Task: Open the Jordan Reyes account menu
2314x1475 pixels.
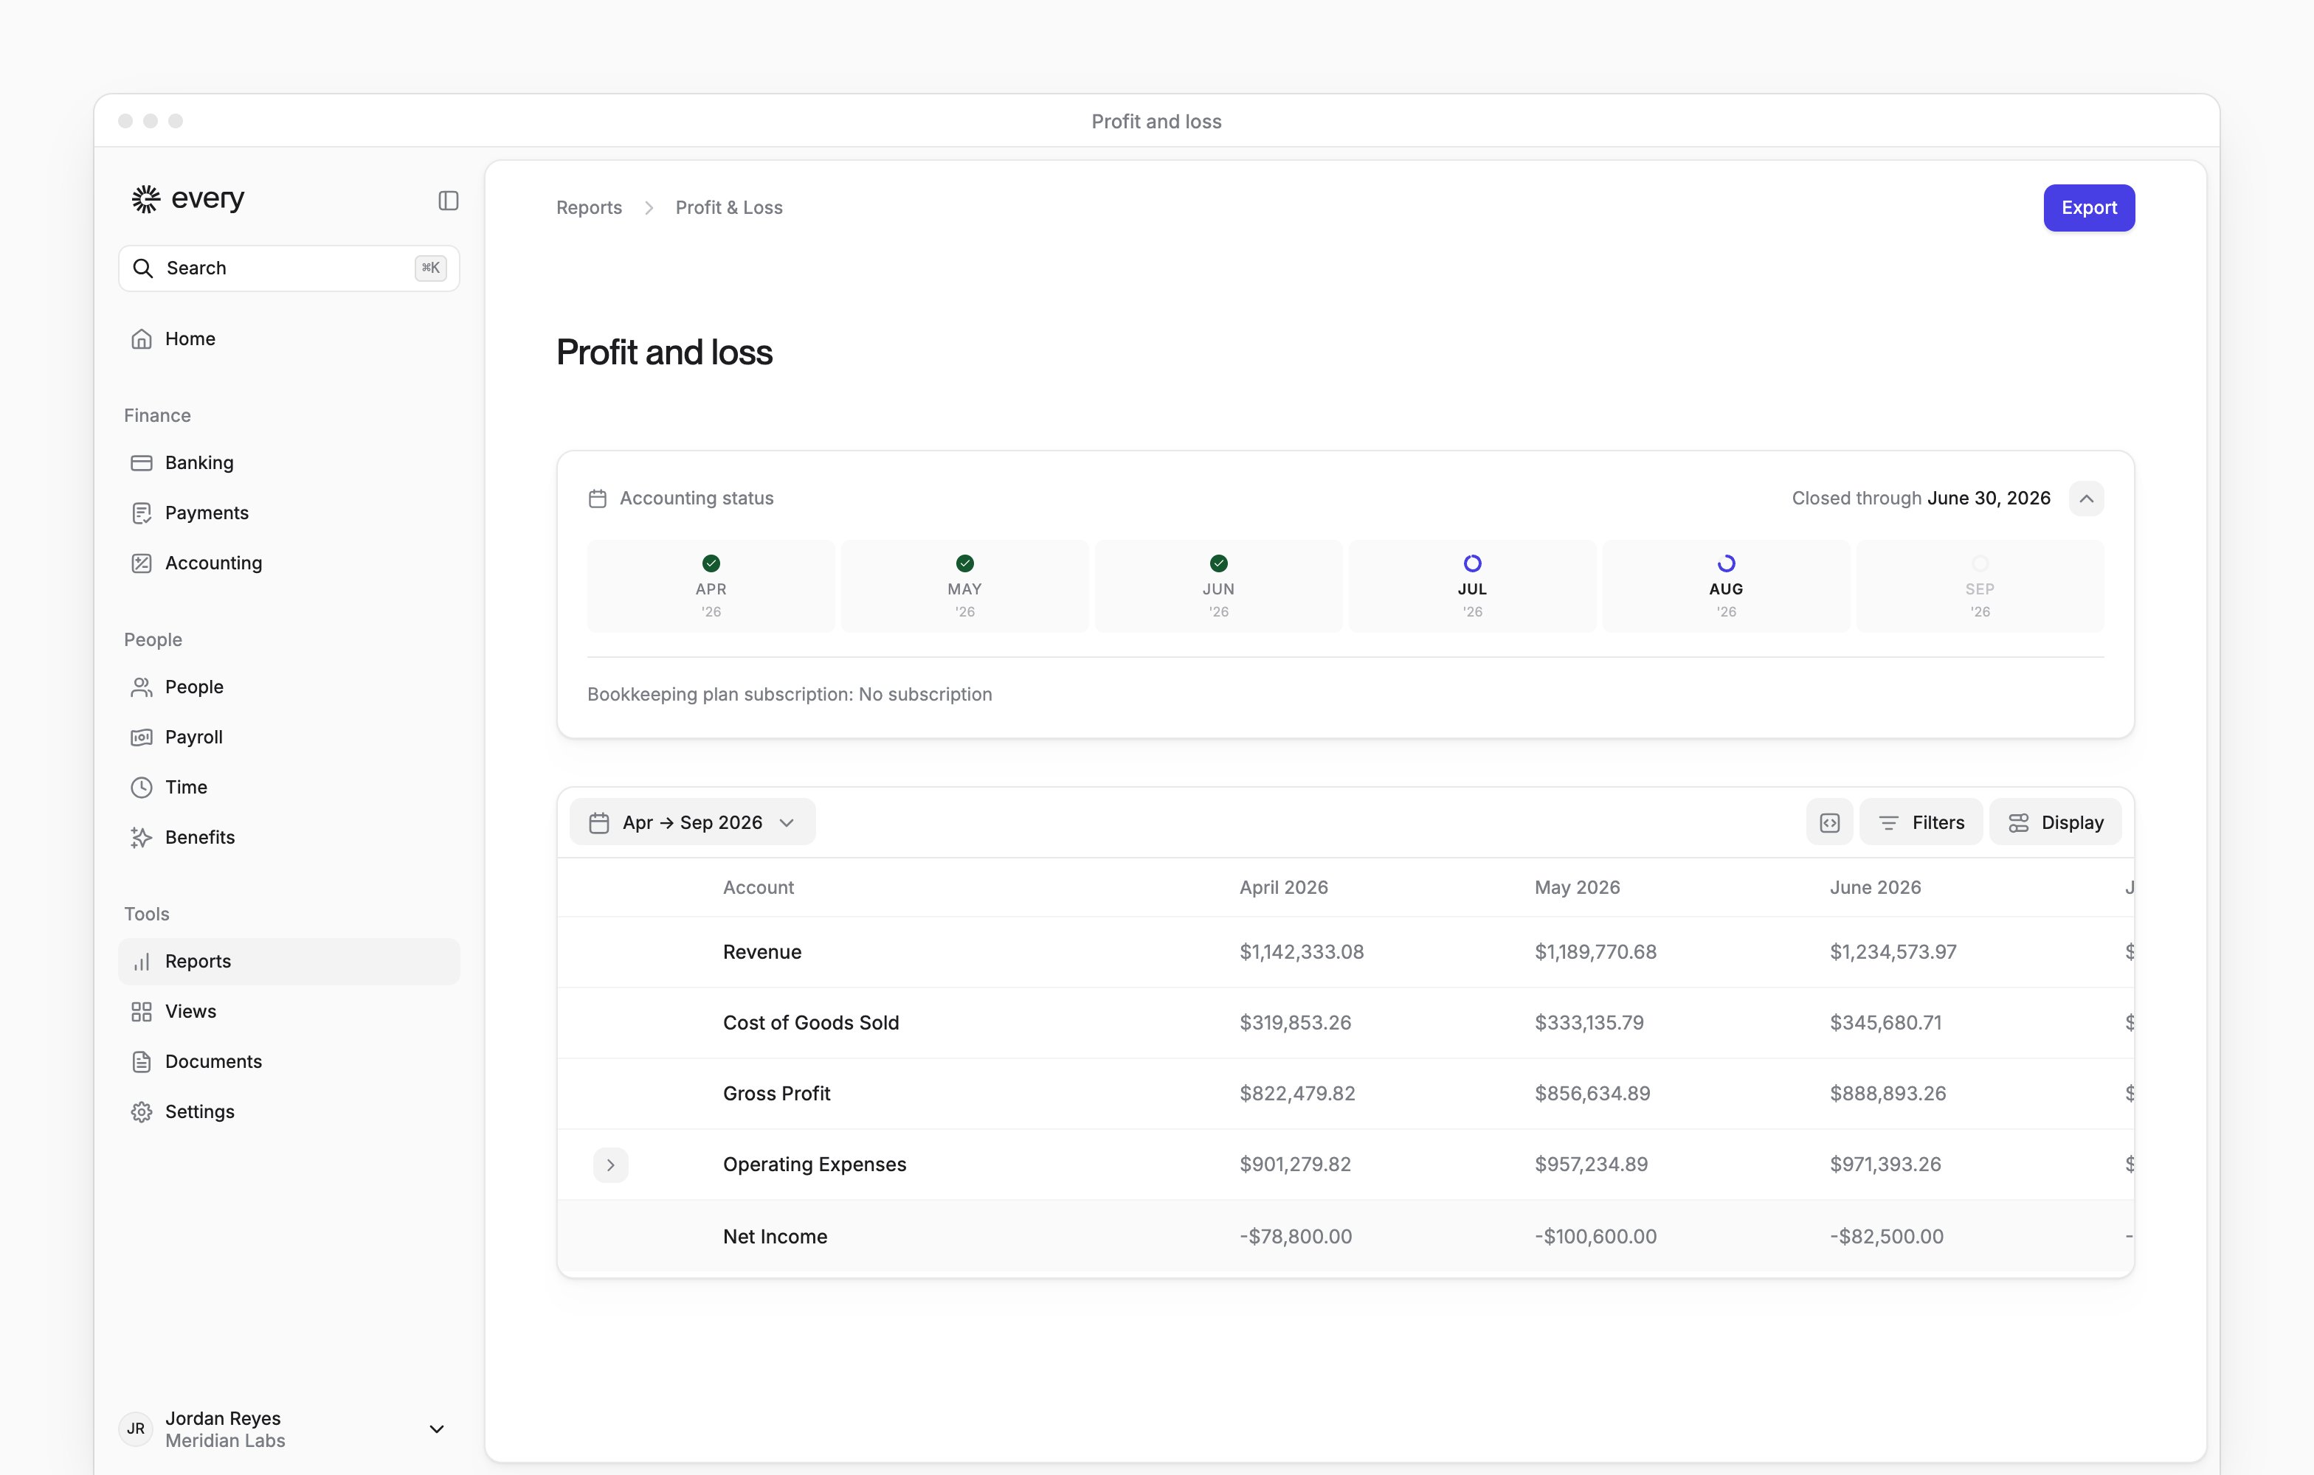Action: [289, 1429]
